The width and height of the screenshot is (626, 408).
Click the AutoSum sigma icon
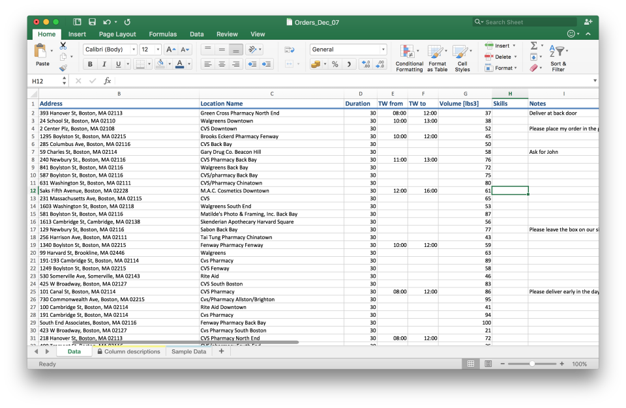click(534, 46)
